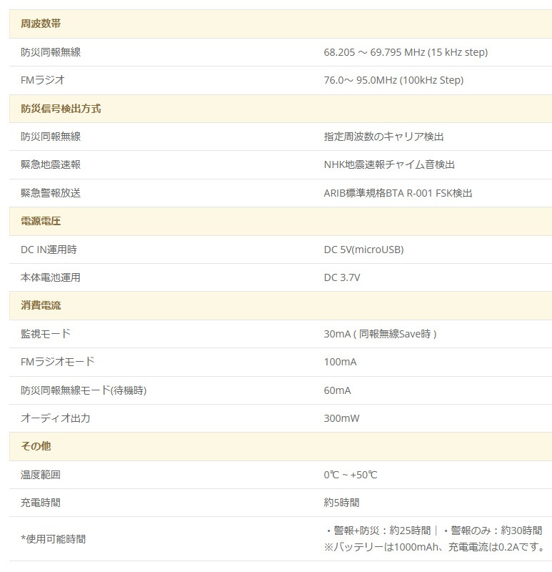552x572 pixels.
Task: Select the 監視モード row label
Action: coord(46,334)
